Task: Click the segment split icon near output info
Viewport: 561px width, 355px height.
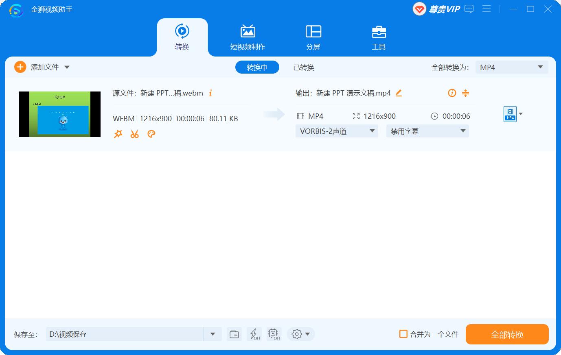Action: pyautogui.click(x=465, y=93)
